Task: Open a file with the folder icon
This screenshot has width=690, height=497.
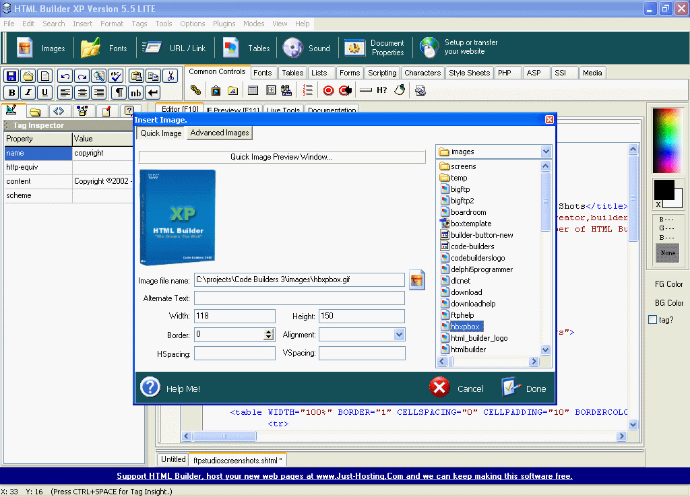Action: 28,76
